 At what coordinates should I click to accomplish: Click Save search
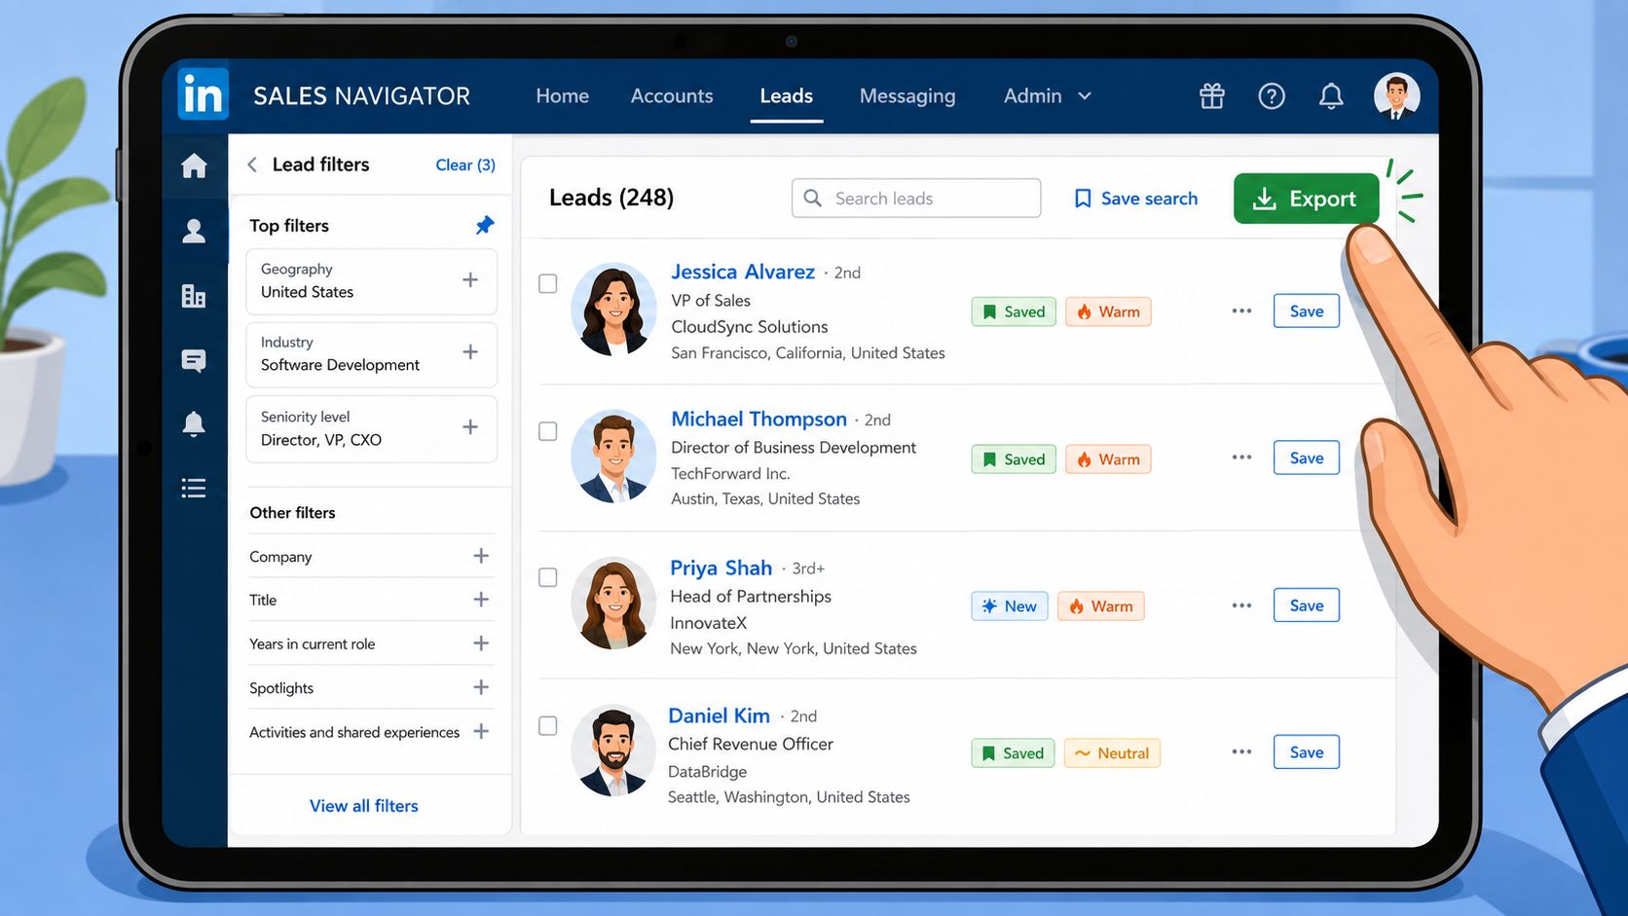click(1135, 199)
